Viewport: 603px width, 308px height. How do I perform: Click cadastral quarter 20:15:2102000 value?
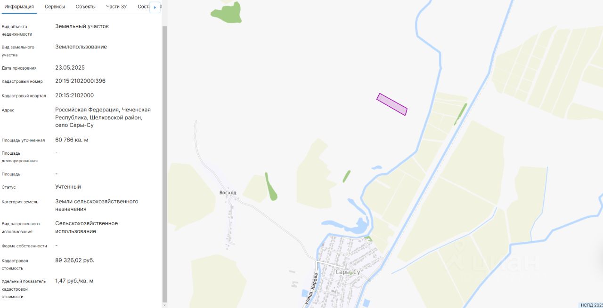(74, 95)
